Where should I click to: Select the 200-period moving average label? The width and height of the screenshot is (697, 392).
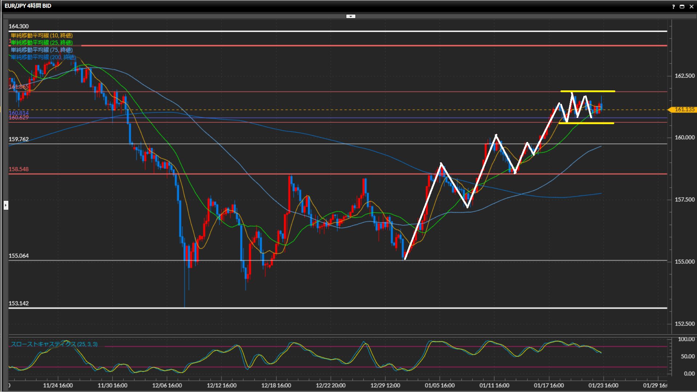(43, 57)
